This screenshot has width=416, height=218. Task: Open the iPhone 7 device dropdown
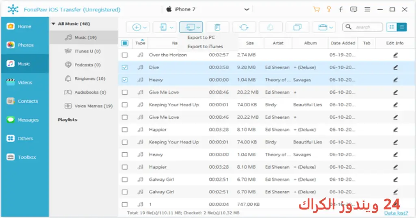(208, 10)
